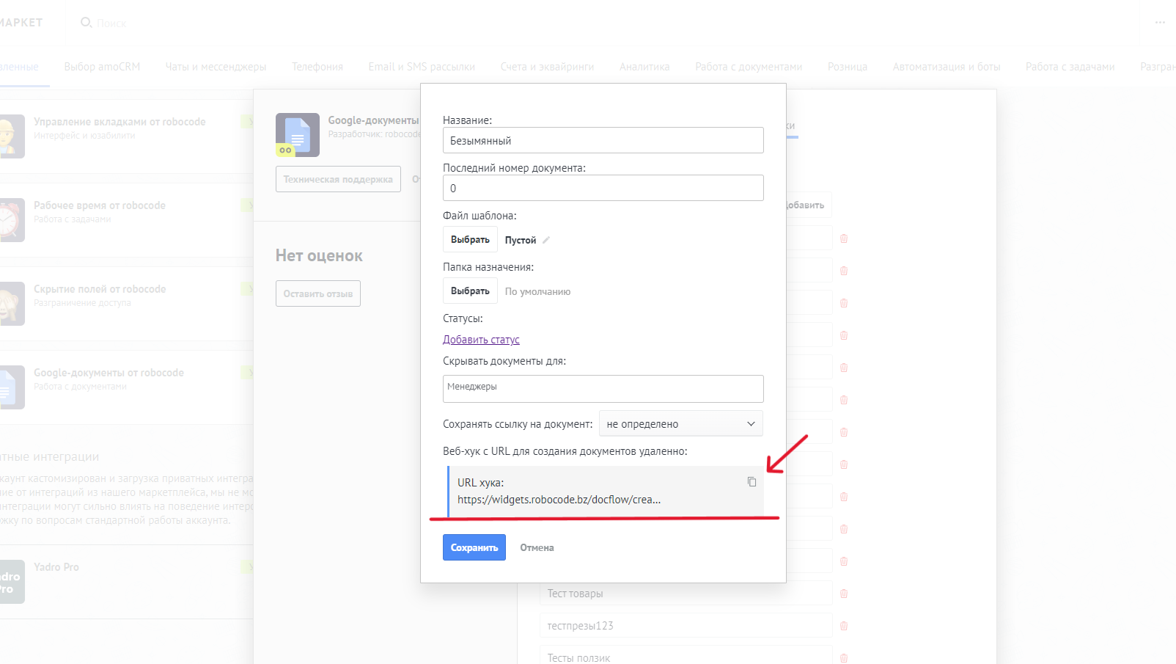Open 'Сохранять ссылку на документ' dropdown

pyautogui.click(x=681, y=424)
